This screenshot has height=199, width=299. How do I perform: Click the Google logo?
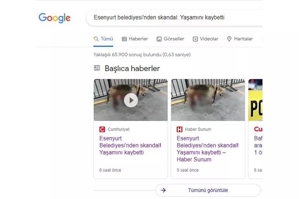coord(54,18)
